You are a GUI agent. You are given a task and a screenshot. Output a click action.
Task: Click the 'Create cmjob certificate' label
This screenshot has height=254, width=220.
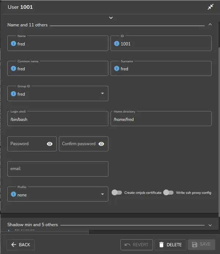point(143,193)
